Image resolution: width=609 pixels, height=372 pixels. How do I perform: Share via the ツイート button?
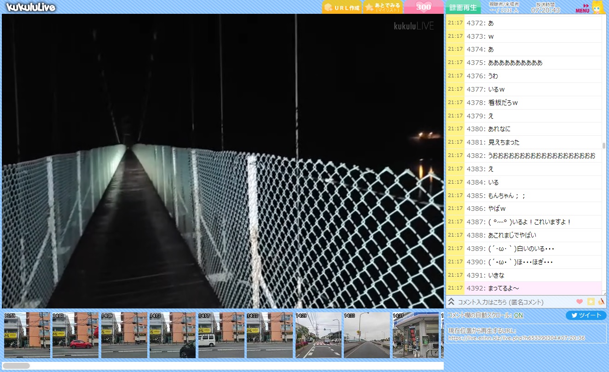click(586, 315)
